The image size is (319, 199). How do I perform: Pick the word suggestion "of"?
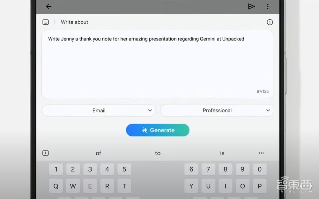tap(99, 153)
